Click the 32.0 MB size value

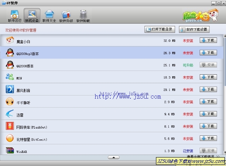pos(169,41)
